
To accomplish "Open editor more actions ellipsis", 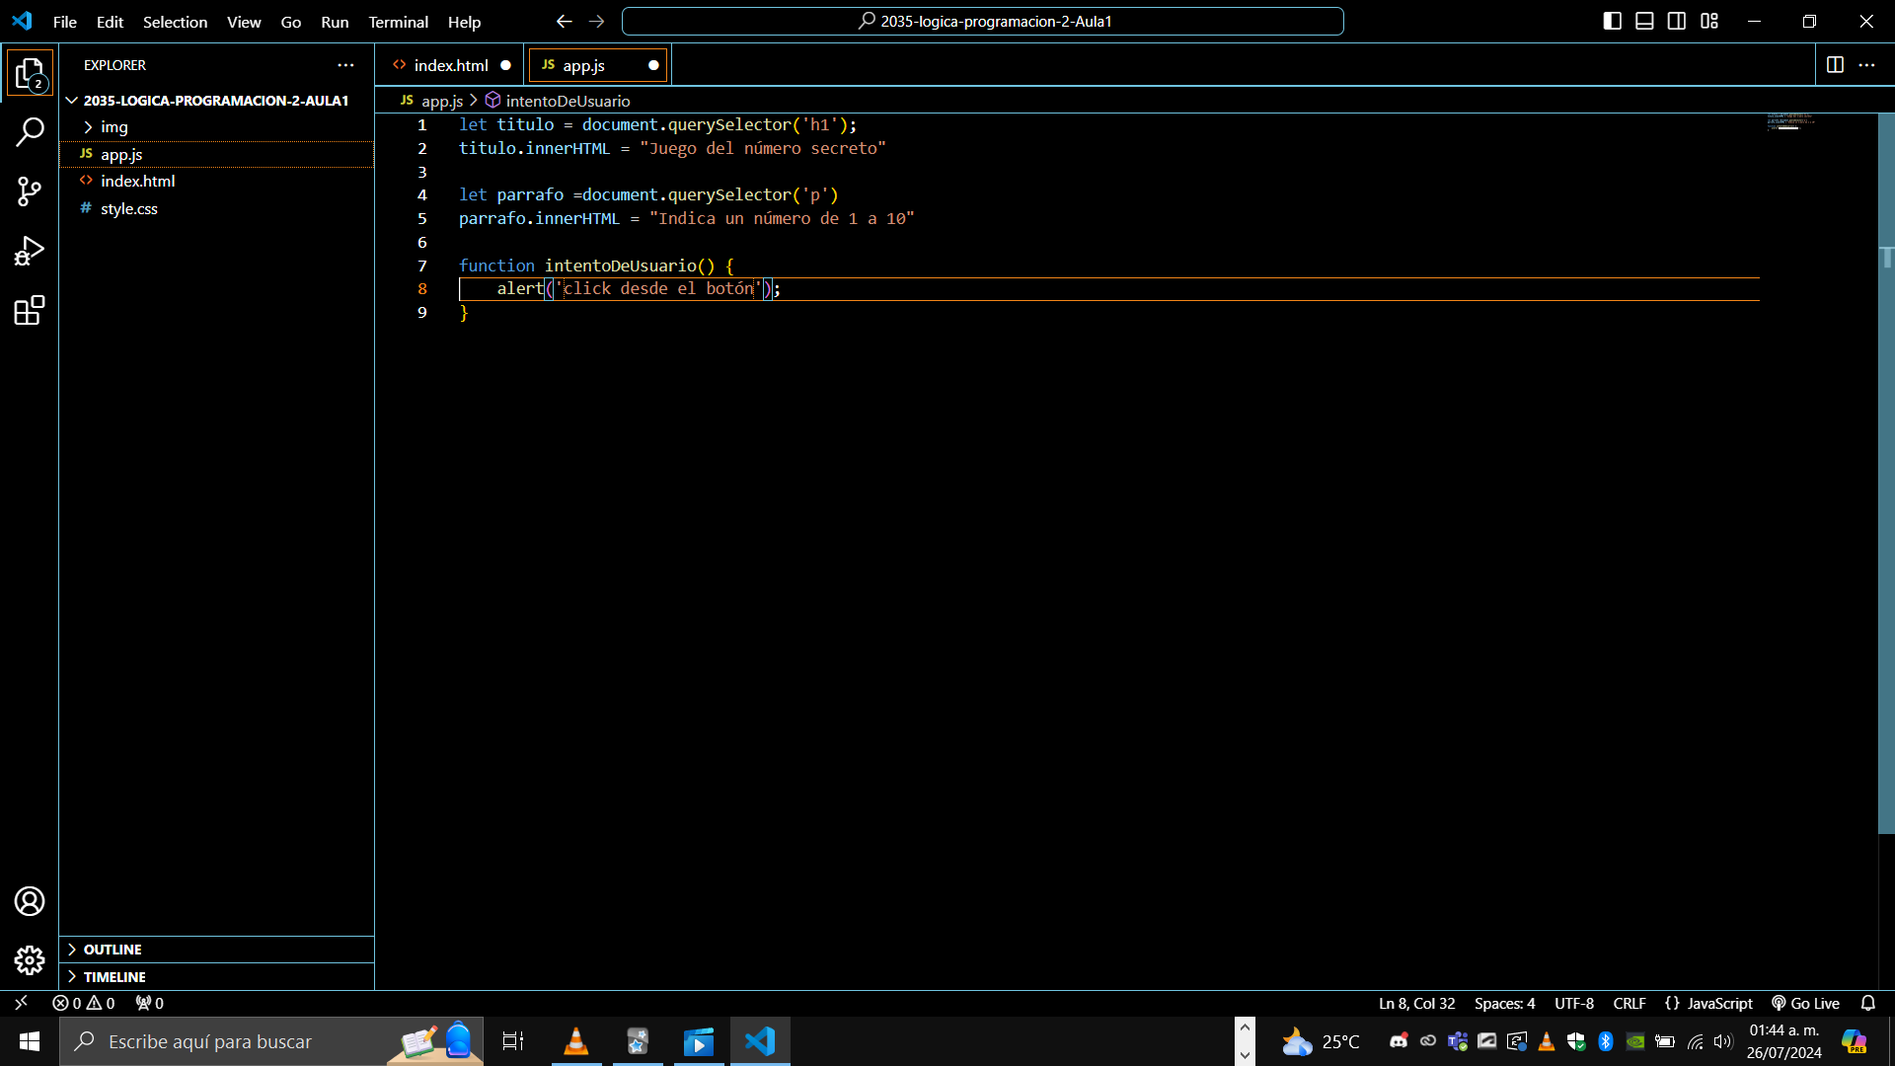I will click(x=1866, y=65).
